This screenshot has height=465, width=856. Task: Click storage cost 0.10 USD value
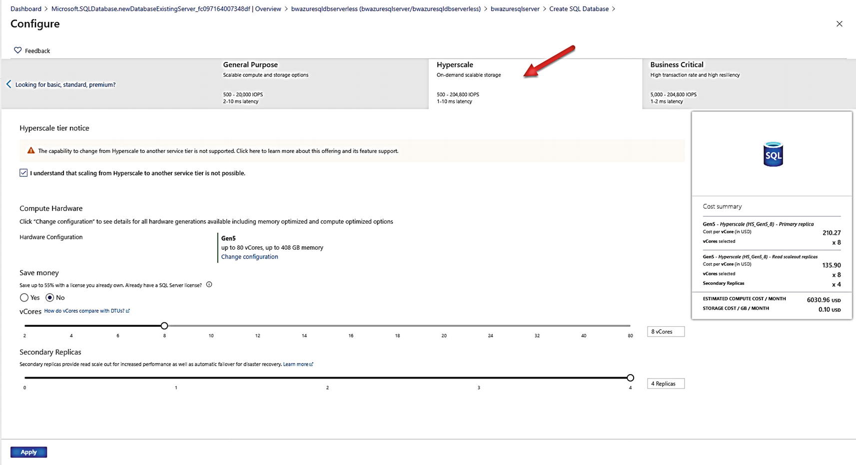[830, 310]
